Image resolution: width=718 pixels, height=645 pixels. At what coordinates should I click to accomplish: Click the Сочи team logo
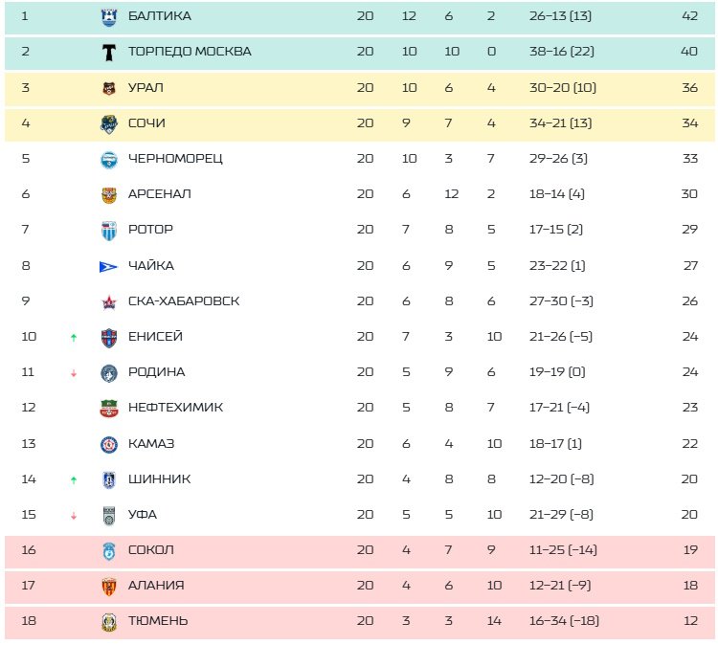click(x=108, y=123)
